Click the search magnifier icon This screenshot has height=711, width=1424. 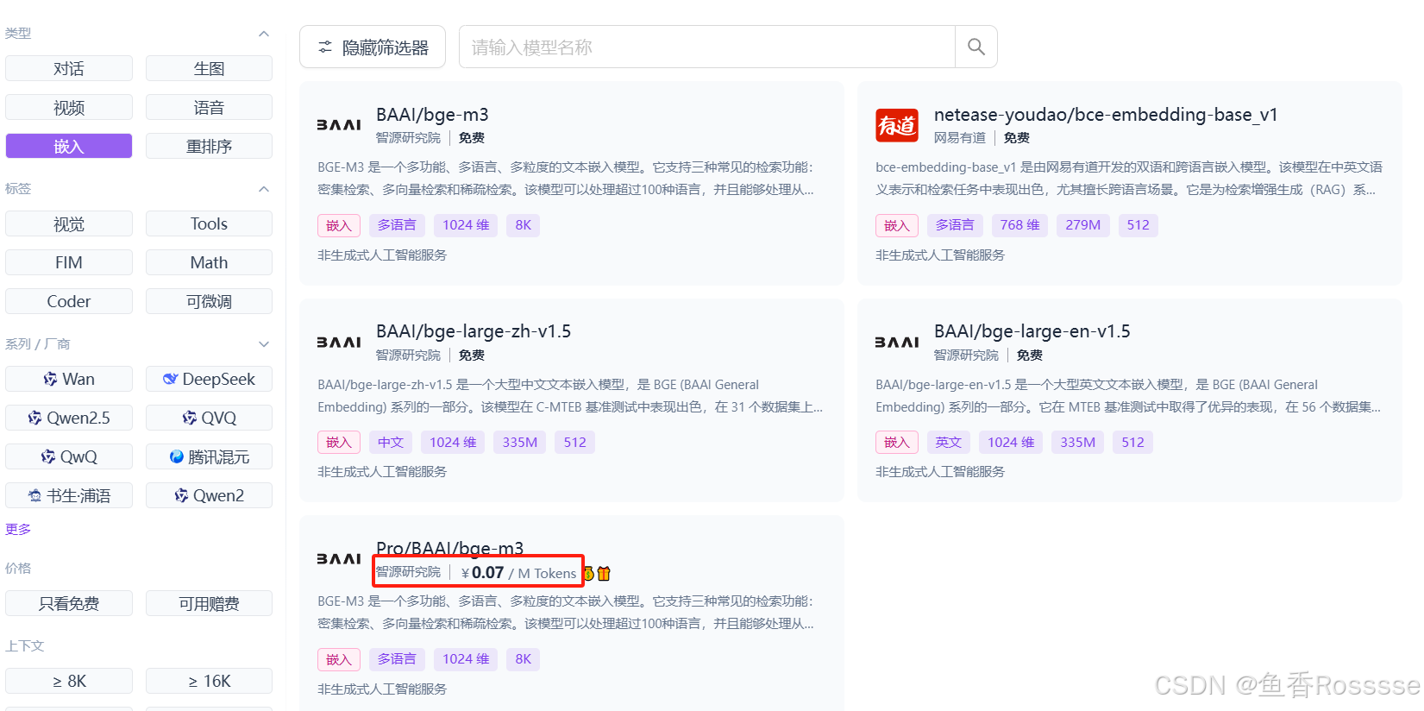pos(975,47)
